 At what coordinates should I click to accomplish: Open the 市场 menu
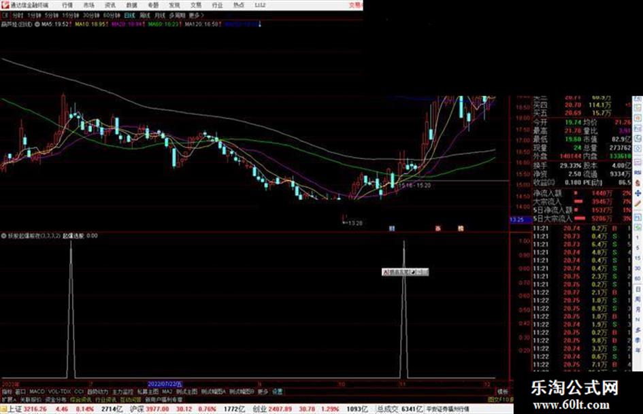(x=88, y=5)
